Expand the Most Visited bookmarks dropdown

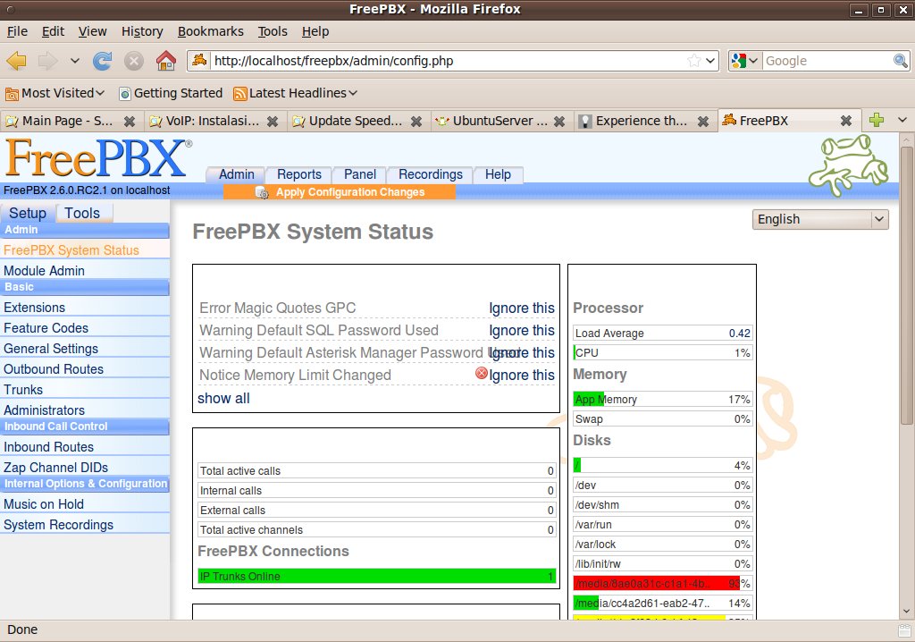pos(100,94)
